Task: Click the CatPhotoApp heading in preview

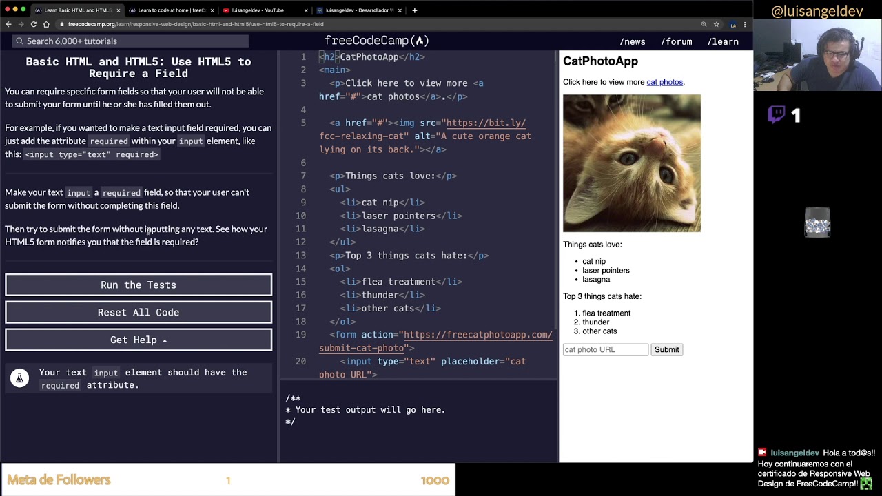Action: (600, 61)
